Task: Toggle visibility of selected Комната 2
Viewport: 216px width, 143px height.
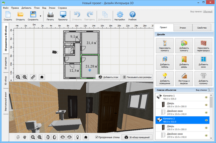Action: tap(206, 120)
